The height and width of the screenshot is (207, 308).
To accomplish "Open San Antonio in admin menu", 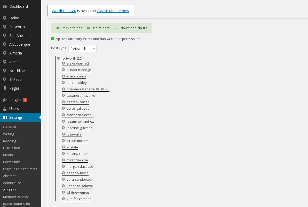I will [x=19, y=36].
